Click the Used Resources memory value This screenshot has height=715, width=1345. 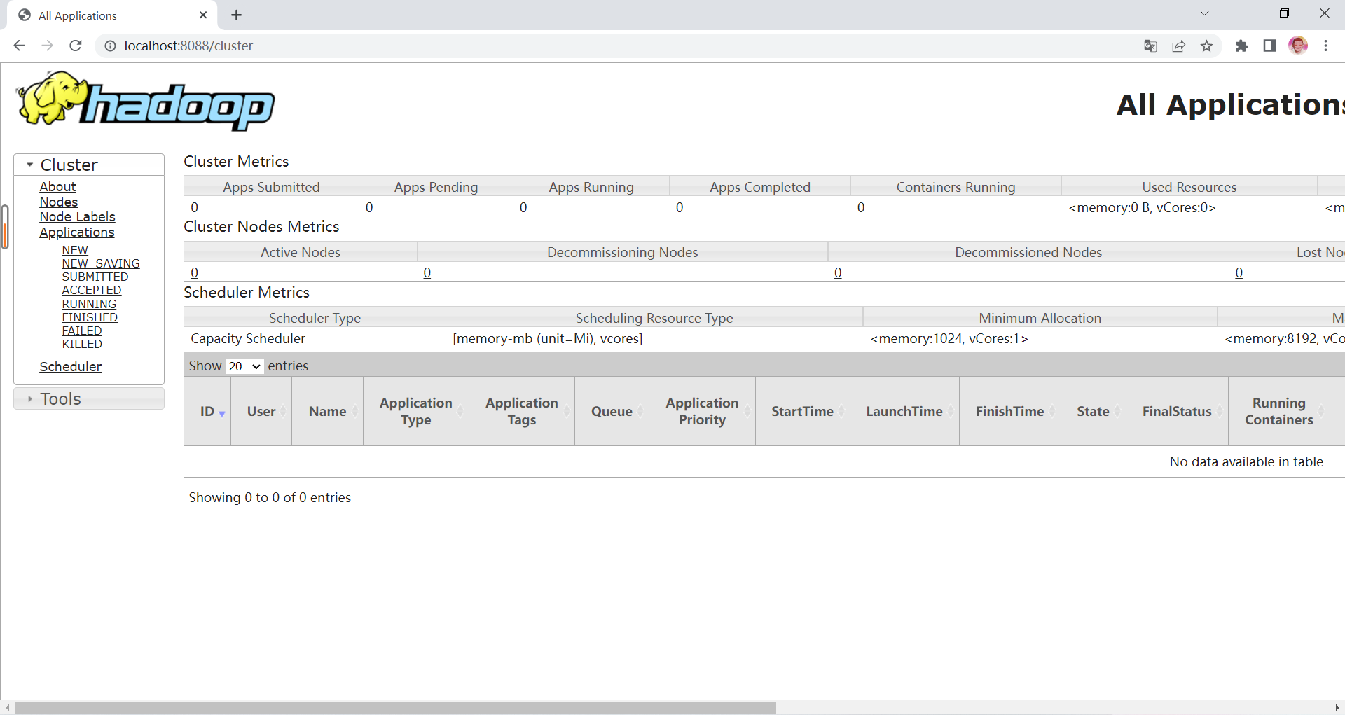1143,207
